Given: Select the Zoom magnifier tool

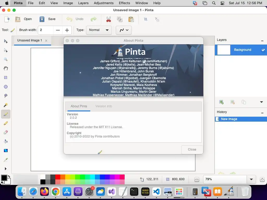Looking at the screenshot, I should [x=6, y=59].
